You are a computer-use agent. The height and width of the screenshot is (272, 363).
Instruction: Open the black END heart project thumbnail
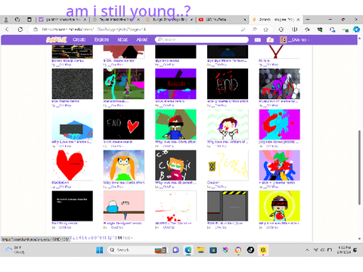point(124,125)
